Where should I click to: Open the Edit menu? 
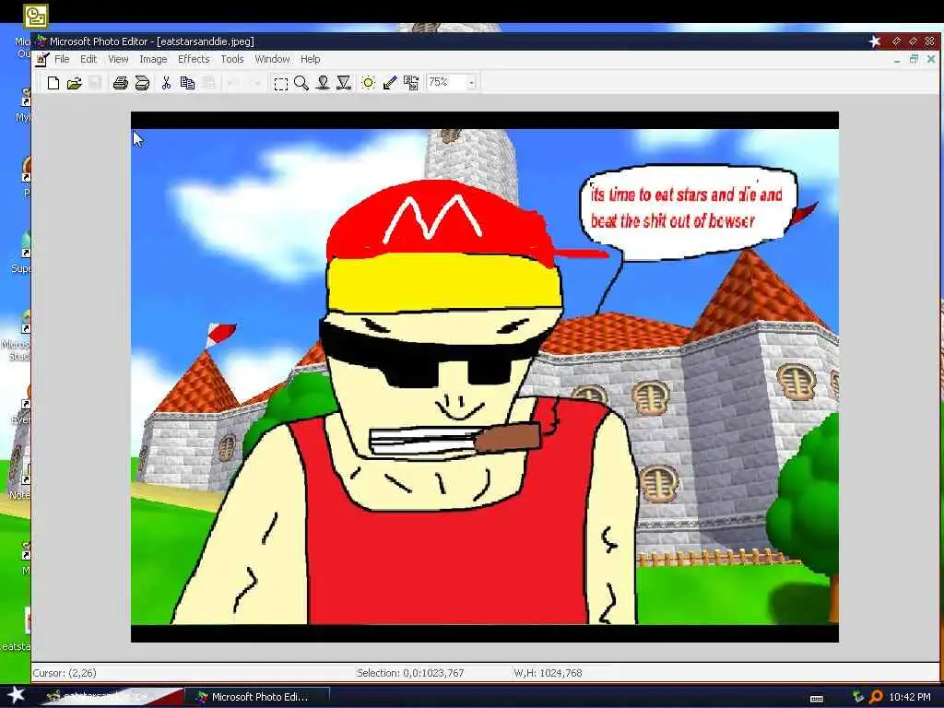coord(88,59)
